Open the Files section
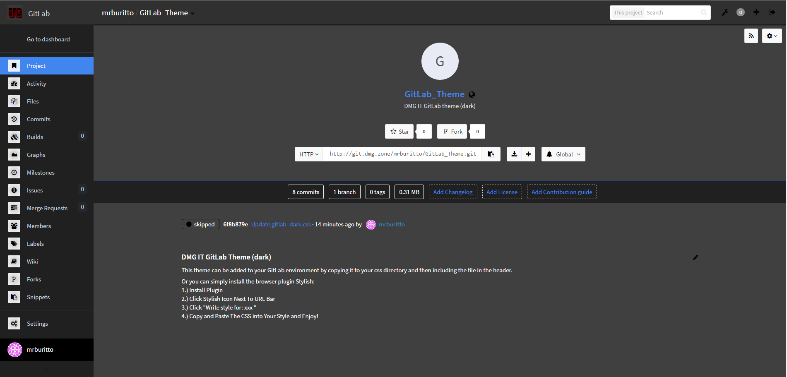This screenshot has height=377, width=787. 34,101
